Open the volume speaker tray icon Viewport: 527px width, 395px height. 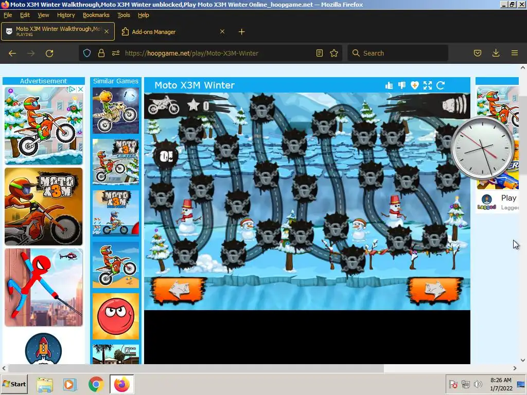tap(478, 384)
